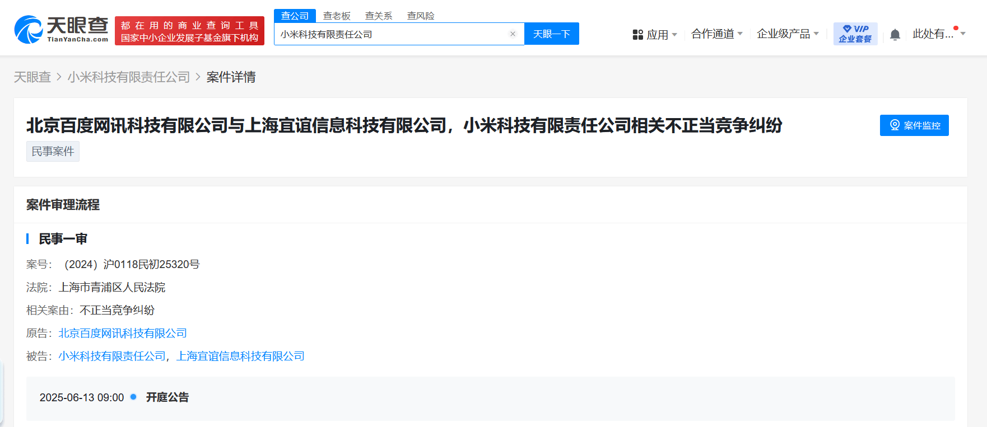Open plaintiff 北京百度网讯科技有限公司 link
Screen dimensions: 987x427
[123, 334]
